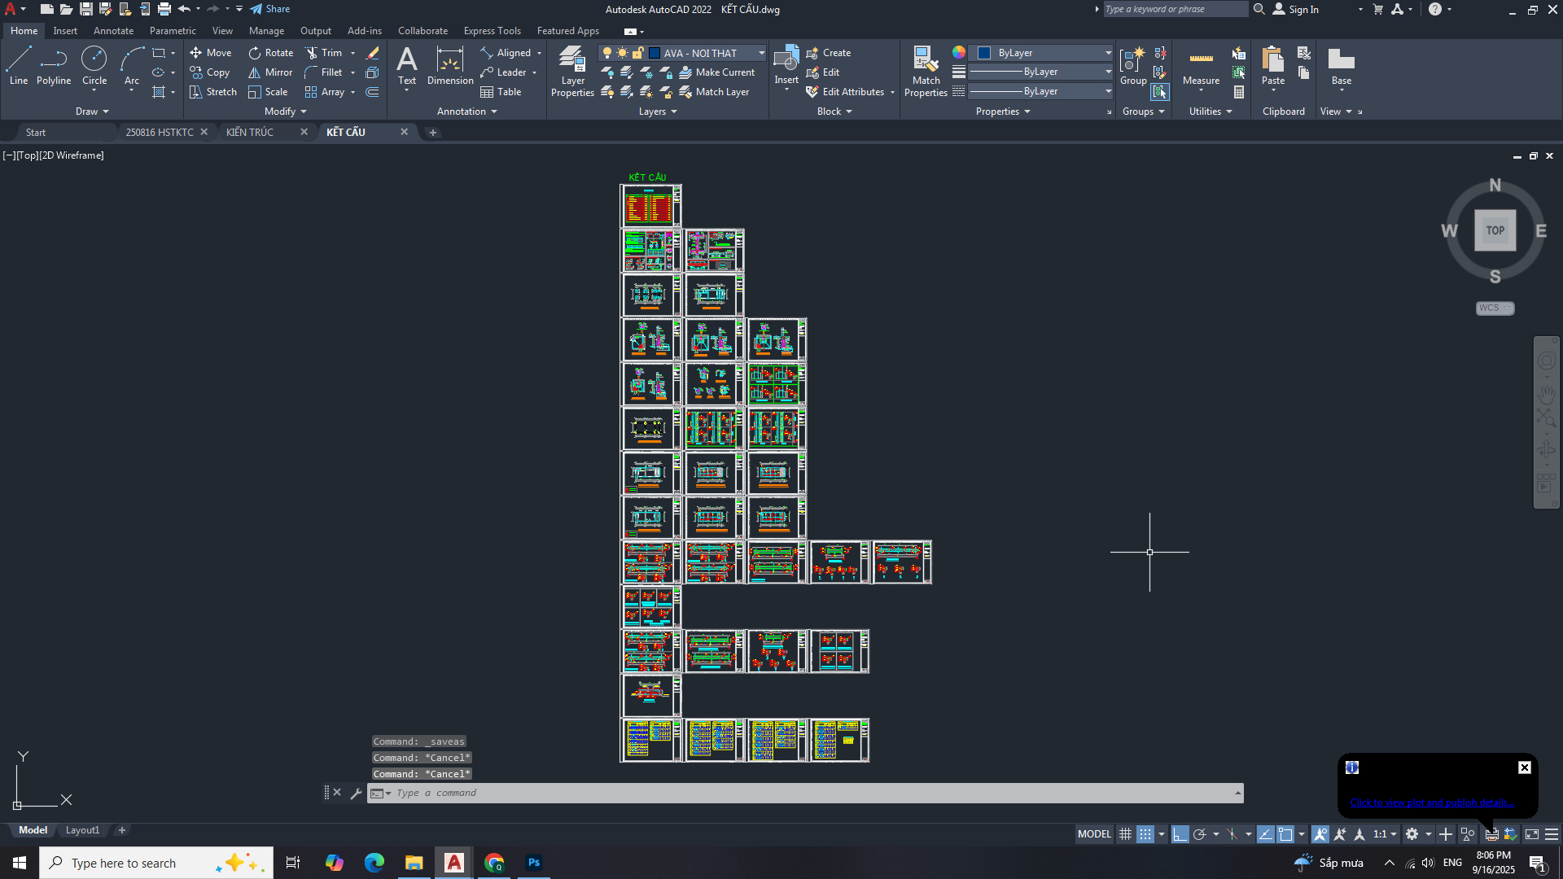
Task: Switch to the KIẾN TRÚC drawing tab
Action: click(250, 132)
